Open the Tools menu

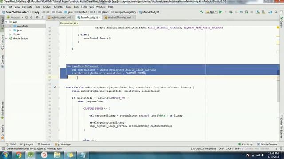pos(84,7)
